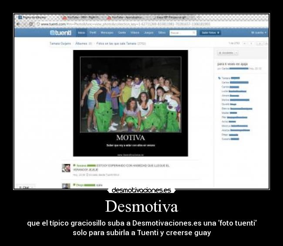Screen dimensions: 283x246
Task: Open the Acciones dropdown
Action: pos(228,53)
